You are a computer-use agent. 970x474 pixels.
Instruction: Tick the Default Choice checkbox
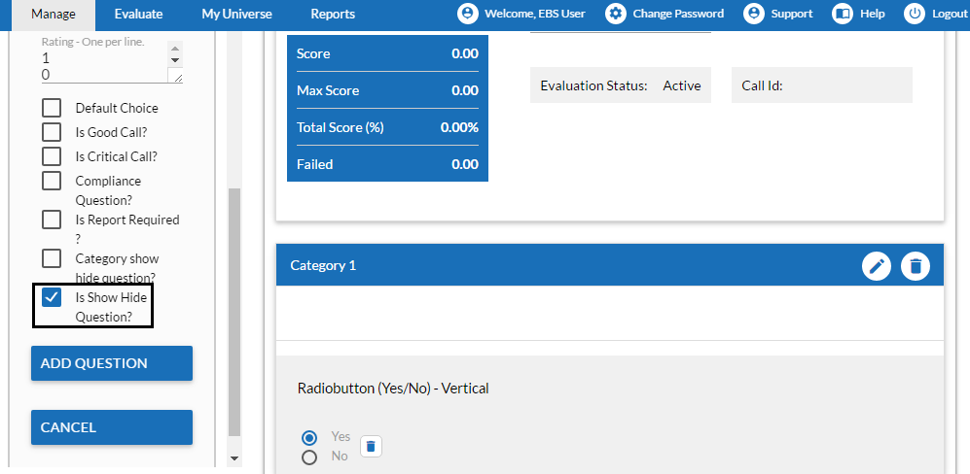52,108
